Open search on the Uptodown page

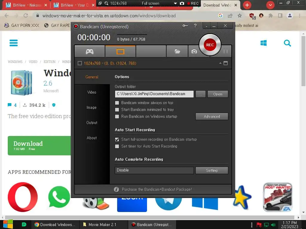tap(287, 43)
